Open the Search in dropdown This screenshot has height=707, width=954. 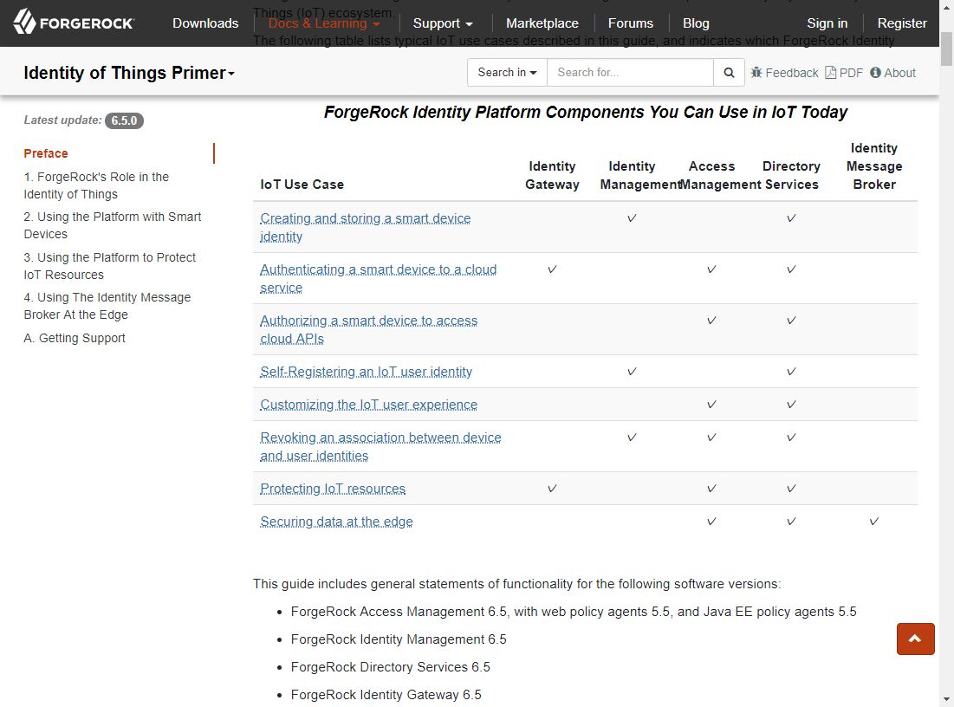[x=507, y=73]
